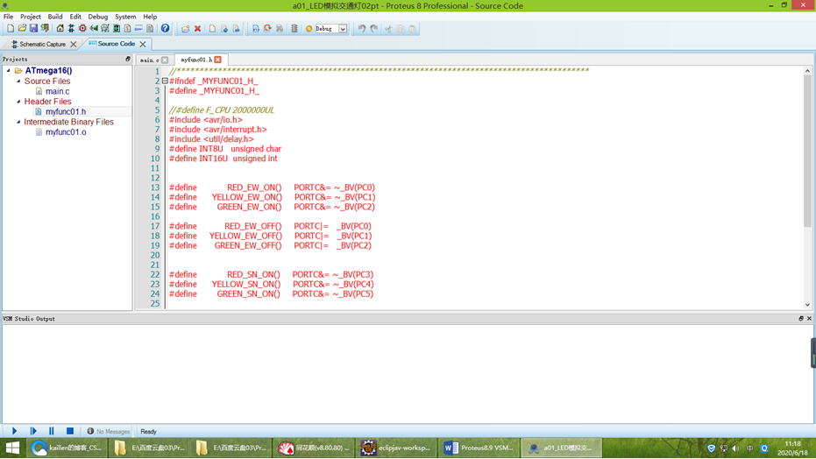Fold the #ifndef block at line 2
Viewport: 816px width, 459px height.
165,81
